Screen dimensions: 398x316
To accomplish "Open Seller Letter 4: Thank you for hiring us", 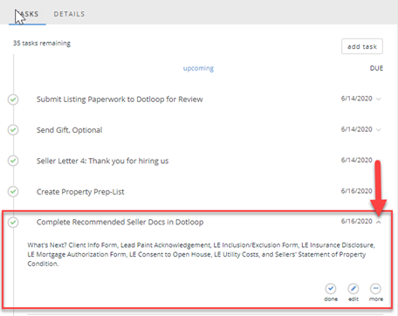I will pyautogui.click(x=102, y=161).
